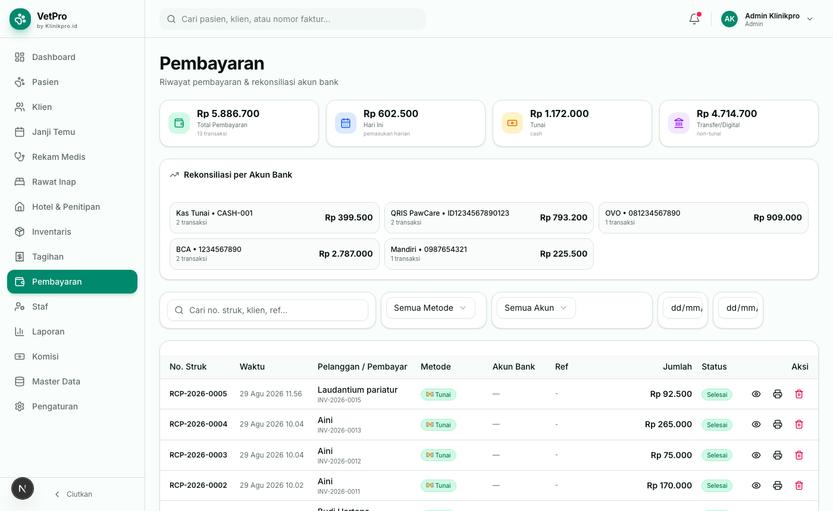Image resolution: width=833 pixels, height=511 pixels.
Task: Click the round N badge icon
Action: [x=23, y=489]
